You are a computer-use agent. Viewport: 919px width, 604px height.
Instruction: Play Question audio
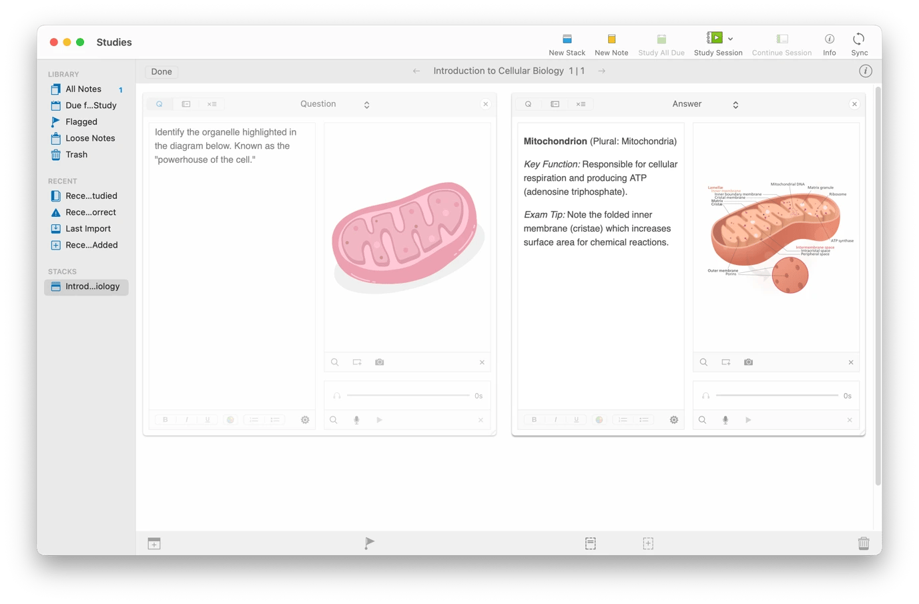(379, 420)
